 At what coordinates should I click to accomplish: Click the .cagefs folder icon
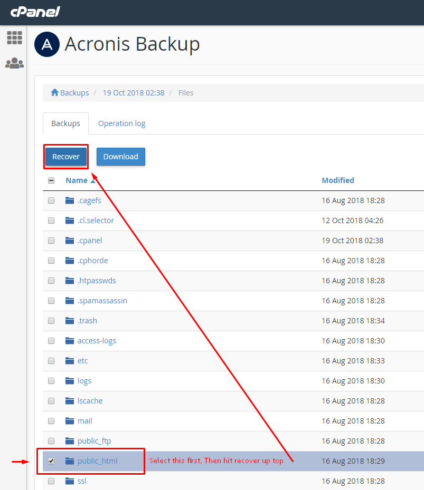70,200
